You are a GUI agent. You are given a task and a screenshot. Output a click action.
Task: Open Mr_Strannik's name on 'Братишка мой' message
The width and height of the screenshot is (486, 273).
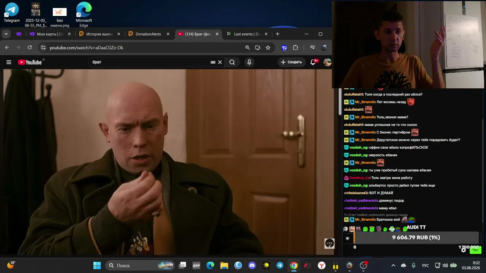click(x=365, y=220)
